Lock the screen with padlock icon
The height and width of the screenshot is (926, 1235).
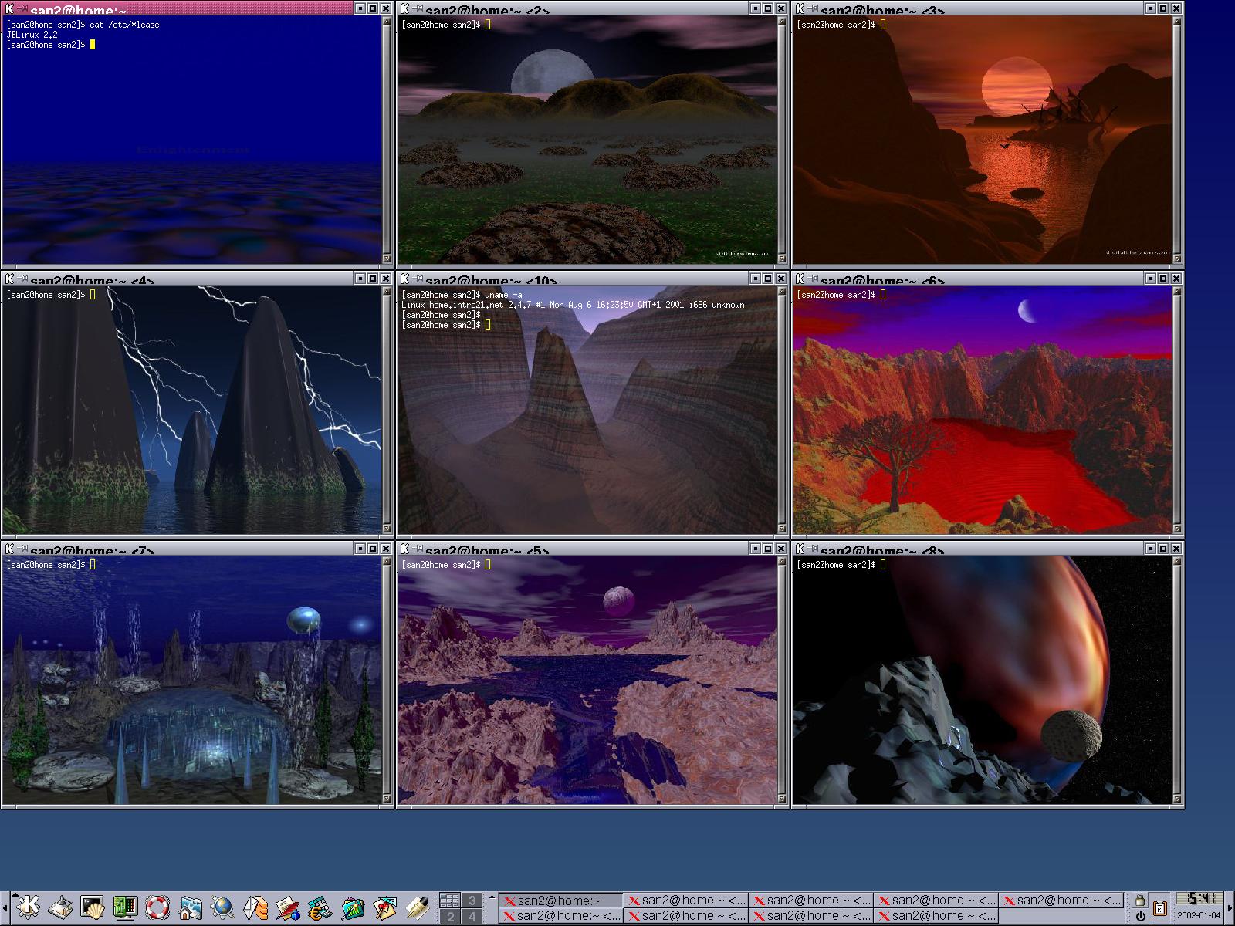(x=1139, y=900)
